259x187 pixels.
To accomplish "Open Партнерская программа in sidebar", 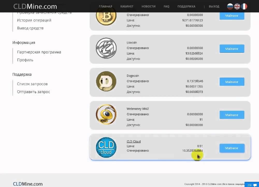I will tap(39, 52).
